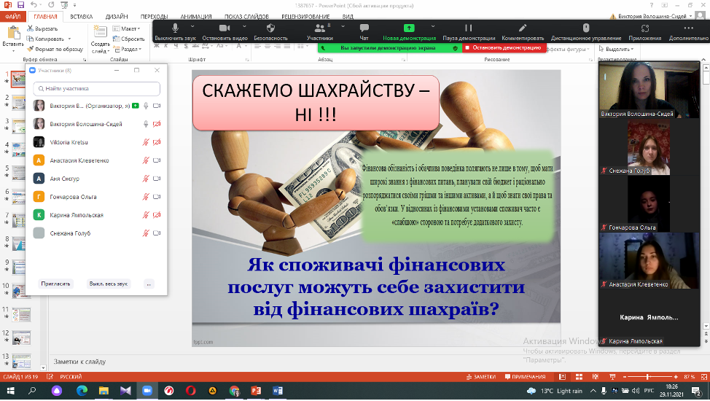
Task: Click the Остановить демонстрацию button
Action: click(x=502, y=47)
